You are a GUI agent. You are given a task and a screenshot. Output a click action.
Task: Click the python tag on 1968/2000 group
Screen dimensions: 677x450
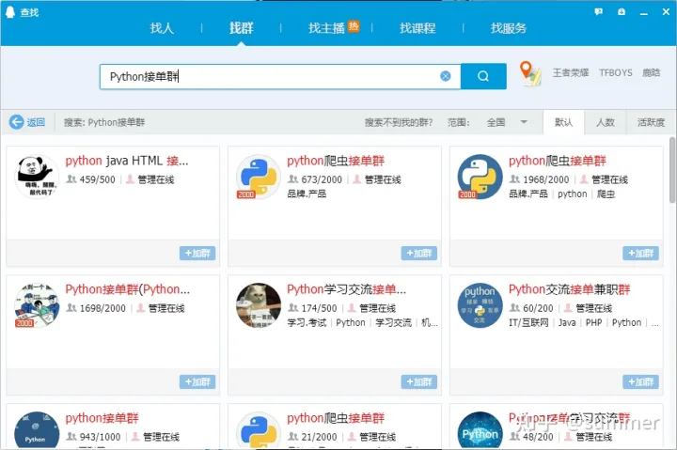click(572, 194)
